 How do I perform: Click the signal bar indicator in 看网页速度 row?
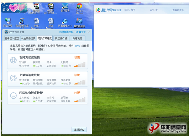tap(80, 64)
